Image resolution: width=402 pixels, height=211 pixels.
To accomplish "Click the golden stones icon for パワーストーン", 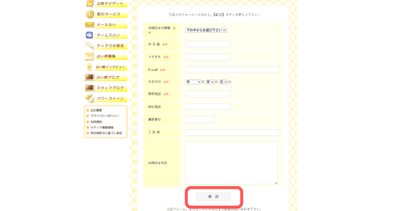I will (90, 98).
